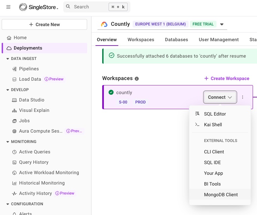Click the Pipelines icon in sidebar
Screen dimensions: 257x215
pyautogui.click(x=14, y=69)
